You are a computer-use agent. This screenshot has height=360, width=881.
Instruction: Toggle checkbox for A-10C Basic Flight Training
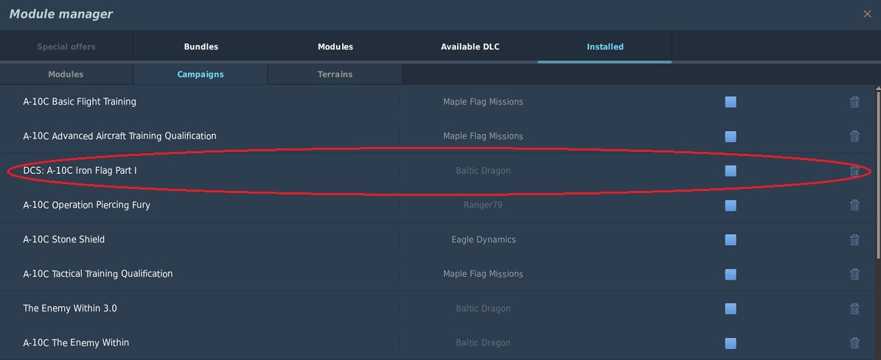(x=730, y=102)
